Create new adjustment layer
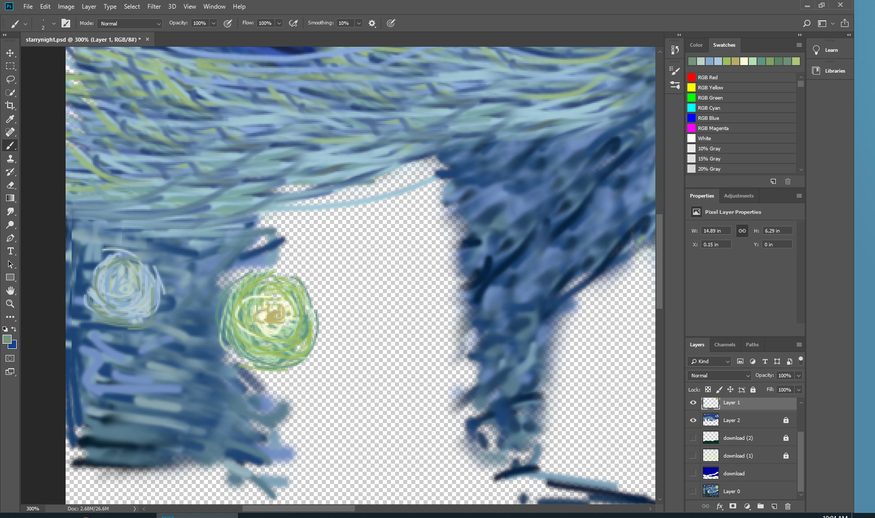Viewport: 875px width, 518px height. [x=747, y=506]
